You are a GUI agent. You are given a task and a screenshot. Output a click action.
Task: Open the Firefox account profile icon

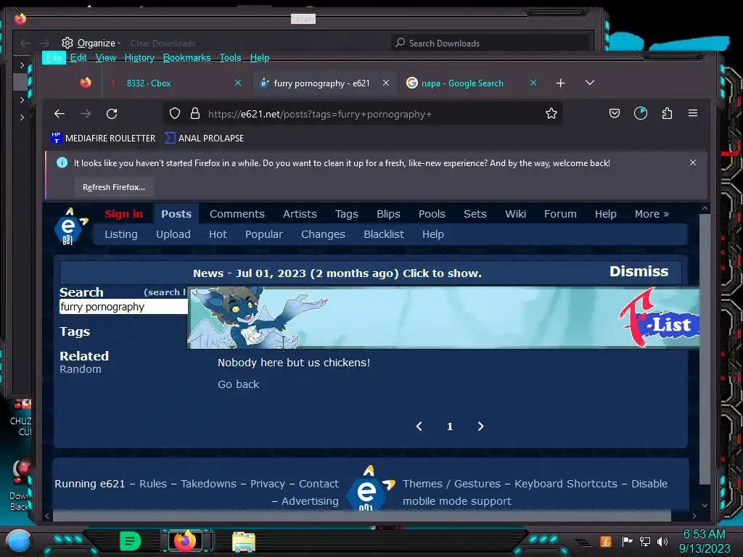[641, 114]
